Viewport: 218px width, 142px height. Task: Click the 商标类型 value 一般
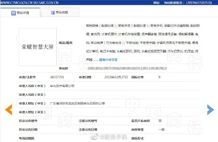tap(161, 130)
